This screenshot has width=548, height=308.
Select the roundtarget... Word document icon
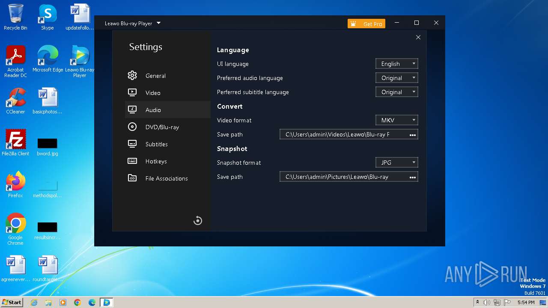(x=48, y=269)
